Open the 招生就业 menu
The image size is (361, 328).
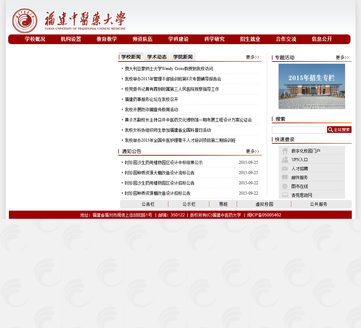click(x=250, y=39)
